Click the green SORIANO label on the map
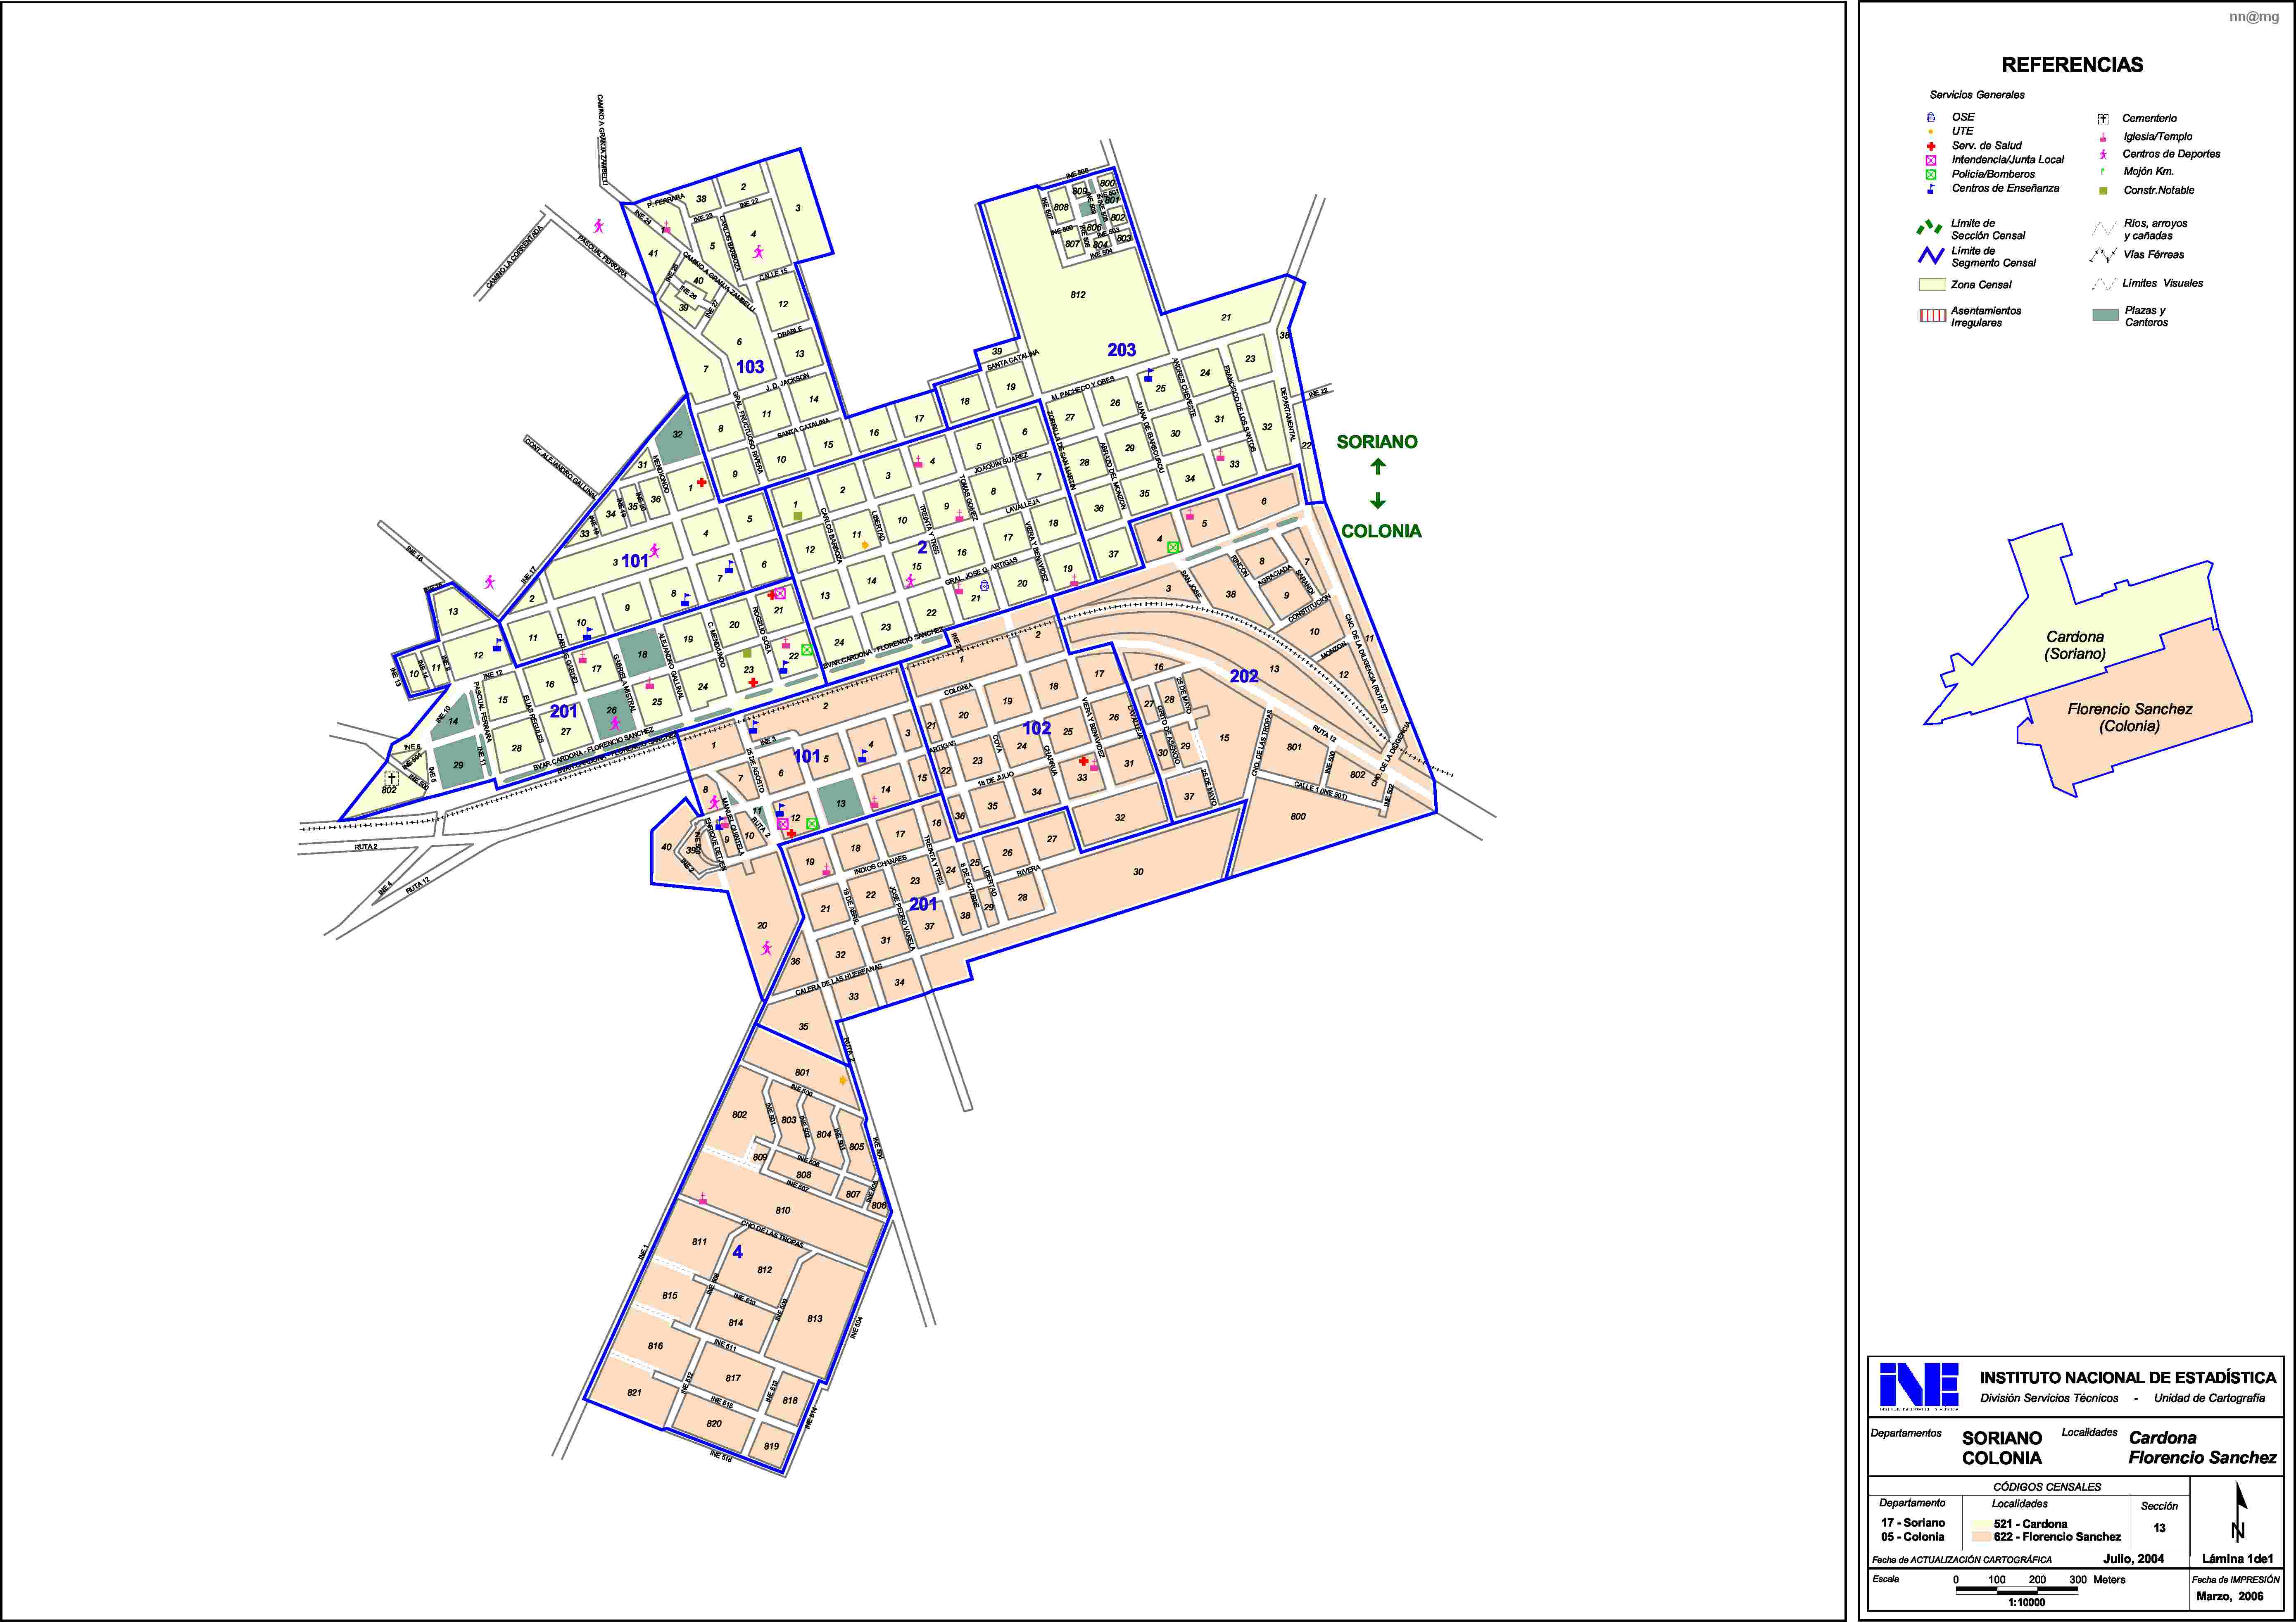The height and width of the screenshot is (1622, 2296). (1377, 442)
